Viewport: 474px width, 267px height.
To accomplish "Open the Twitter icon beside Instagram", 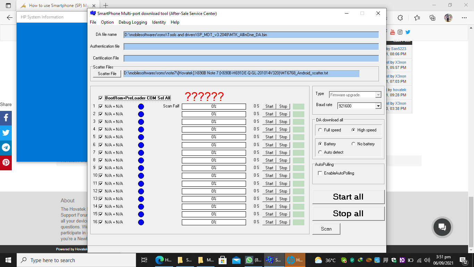I will [x=408, y=32].
